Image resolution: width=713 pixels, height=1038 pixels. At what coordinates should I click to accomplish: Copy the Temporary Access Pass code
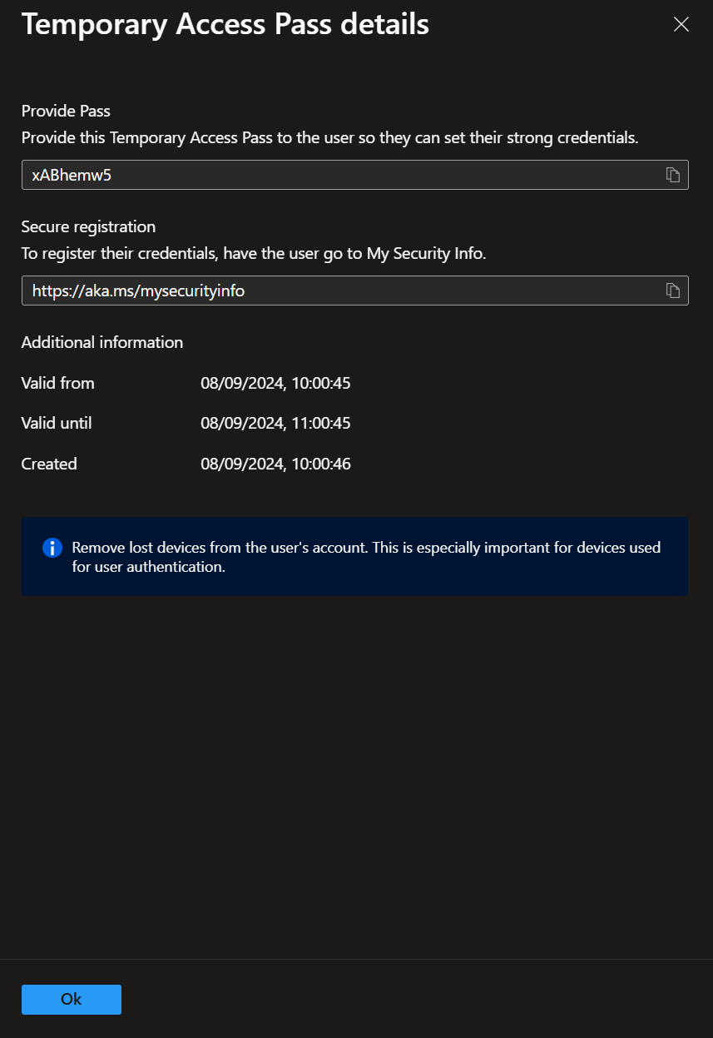[672, 175]
